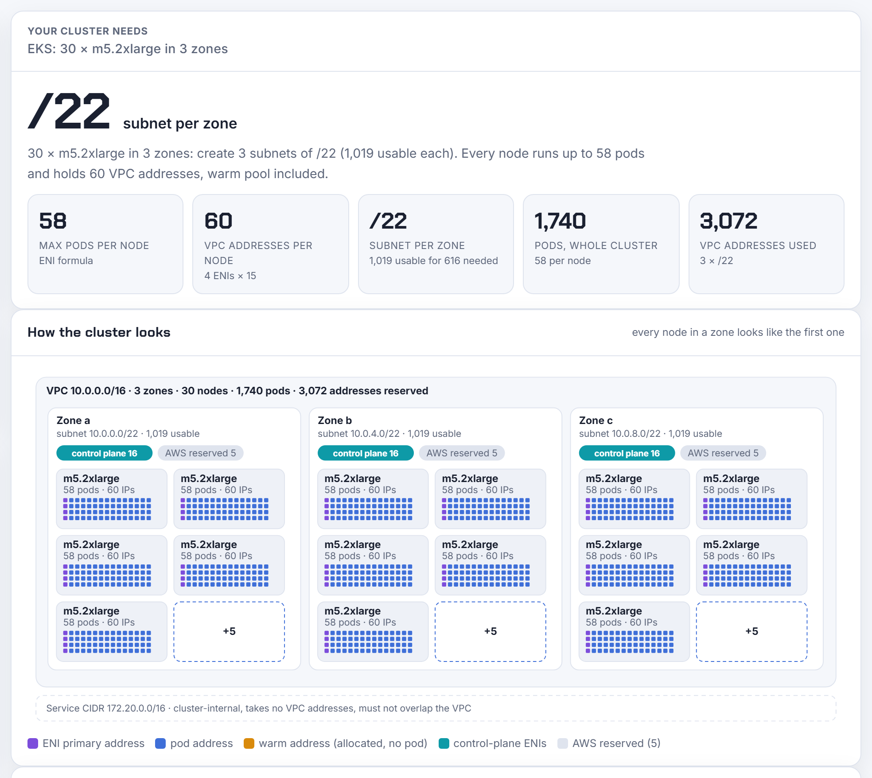Image resolution: width=872 pixels, height=778 pixels.
Task: Click the orange warm address legend swatch
Action: pos(249,743)
